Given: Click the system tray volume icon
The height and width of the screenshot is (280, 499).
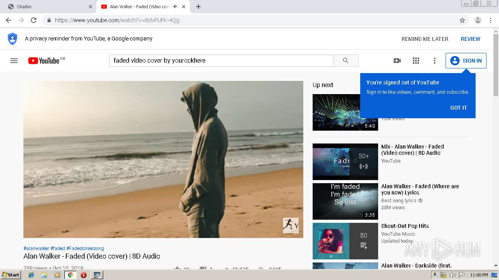Looking at the screenshot, I should pyautogui.click(x=452, y=275).
